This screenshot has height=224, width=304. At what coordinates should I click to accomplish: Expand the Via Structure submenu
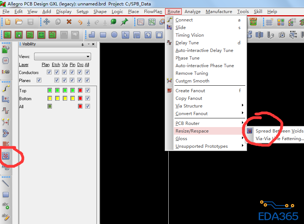pyautogui.click(x=210, y=106)
